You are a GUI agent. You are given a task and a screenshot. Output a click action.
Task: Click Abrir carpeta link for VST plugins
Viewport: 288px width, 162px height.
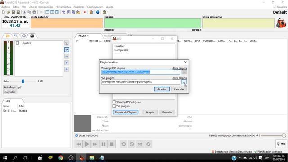[180, 78]
